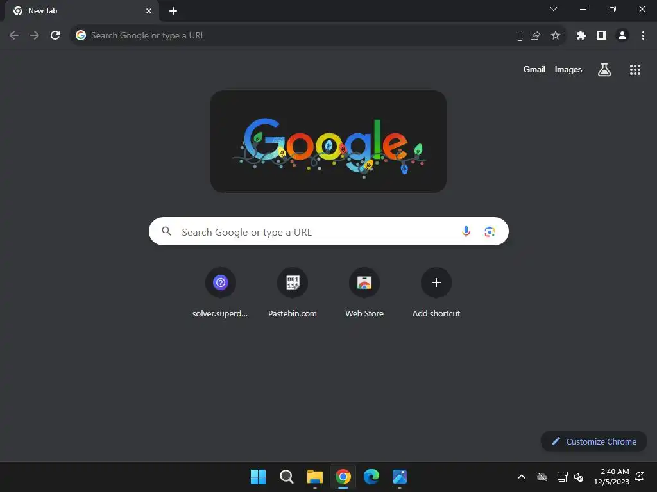657x492 pixels.
Task: Open Images link
Action: click(x=568, y=69)
